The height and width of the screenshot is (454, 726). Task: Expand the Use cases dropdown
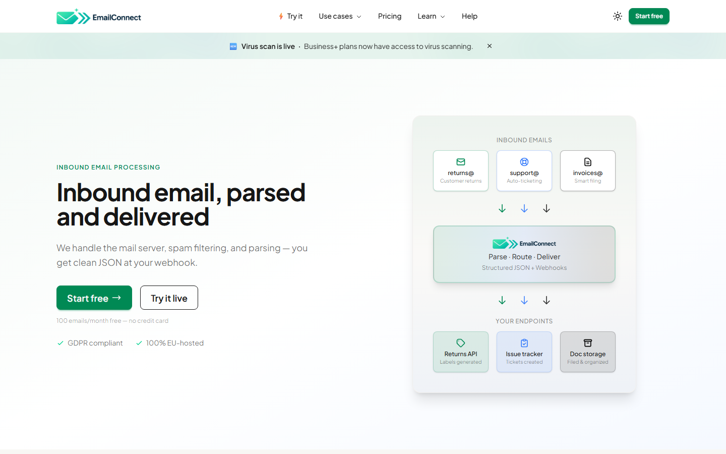pos(340,16)
